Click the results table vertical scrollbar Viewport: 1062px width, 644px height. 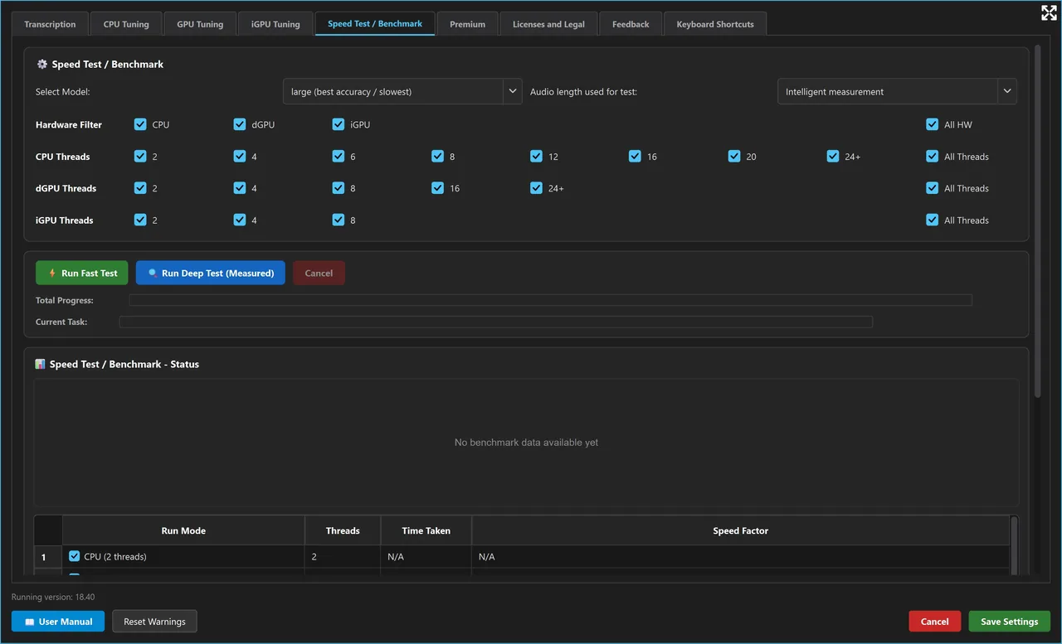[x=1013, y=545]
